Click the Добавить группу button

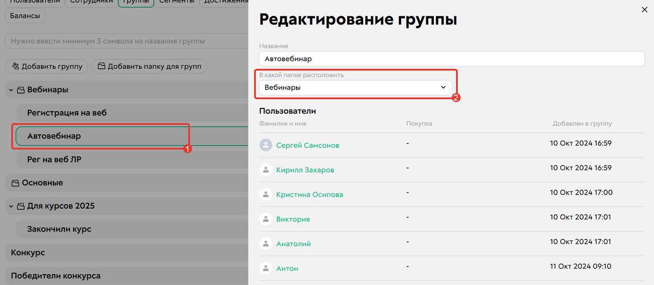pos(47,66)
